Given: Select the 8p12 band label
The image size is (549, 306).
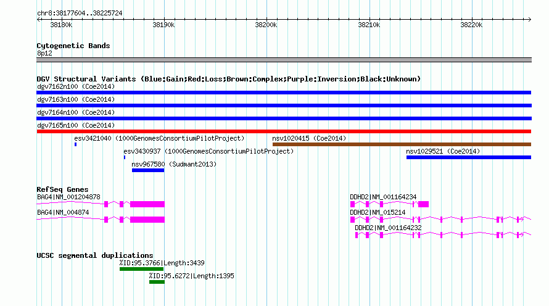Looking at the screenshot, I should (44, 53).
